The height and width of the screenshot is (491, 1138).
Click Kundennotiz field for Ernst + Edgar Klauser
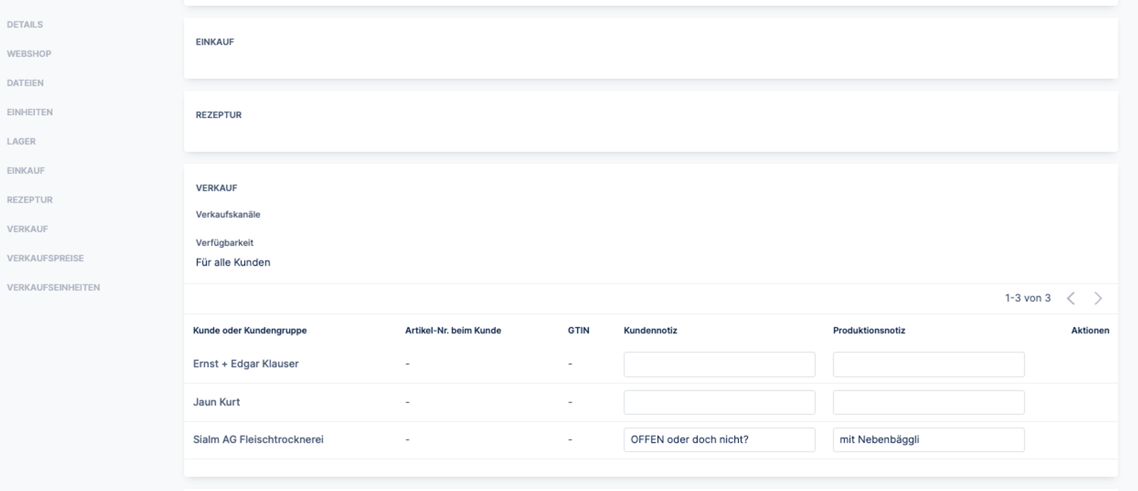pyautogui.click(x=719, y=364)
